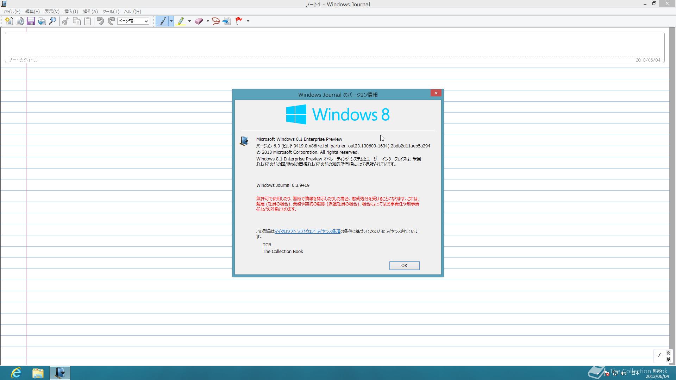Viewport: 676px width, 380px height.
Task: Paste from clipboard using the toolbar icon
Action: pyautogui.click(x=87, y=21)
